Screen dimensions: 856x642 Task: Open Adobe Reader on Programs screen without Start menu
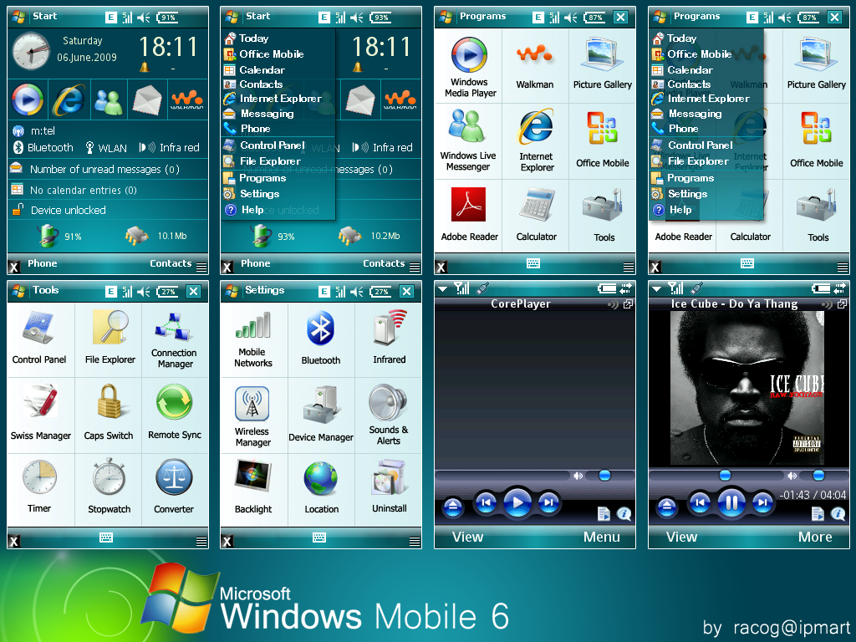[470, 214]
